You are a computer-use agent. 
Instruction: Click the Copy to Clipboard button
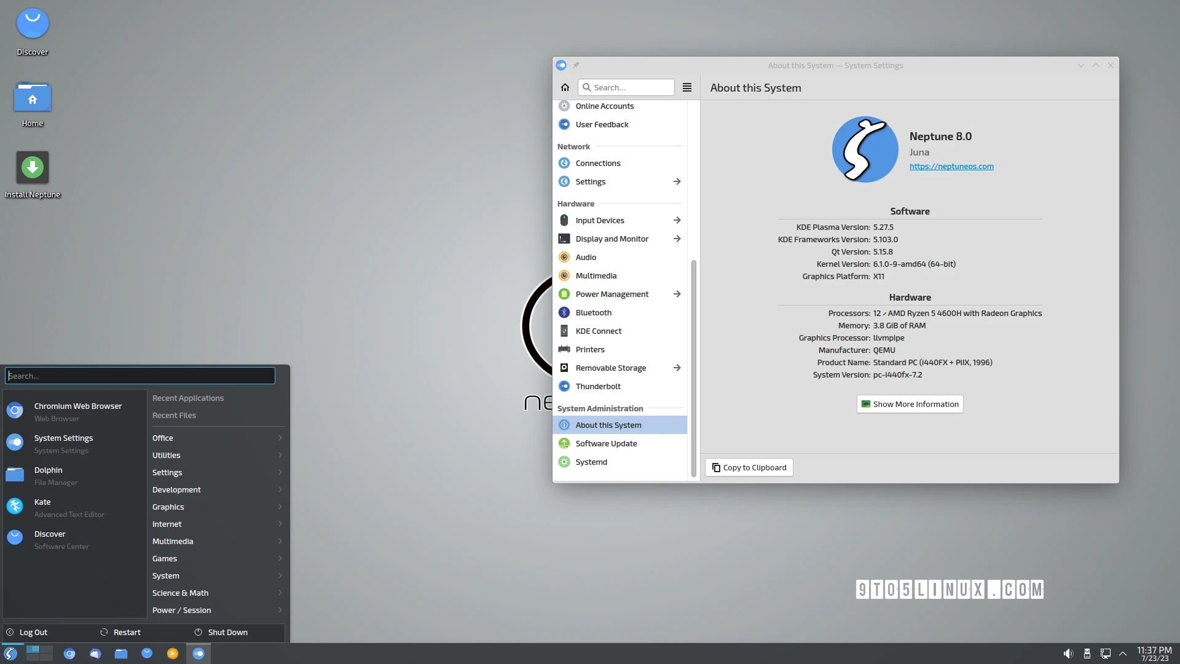tap(749, 467)
